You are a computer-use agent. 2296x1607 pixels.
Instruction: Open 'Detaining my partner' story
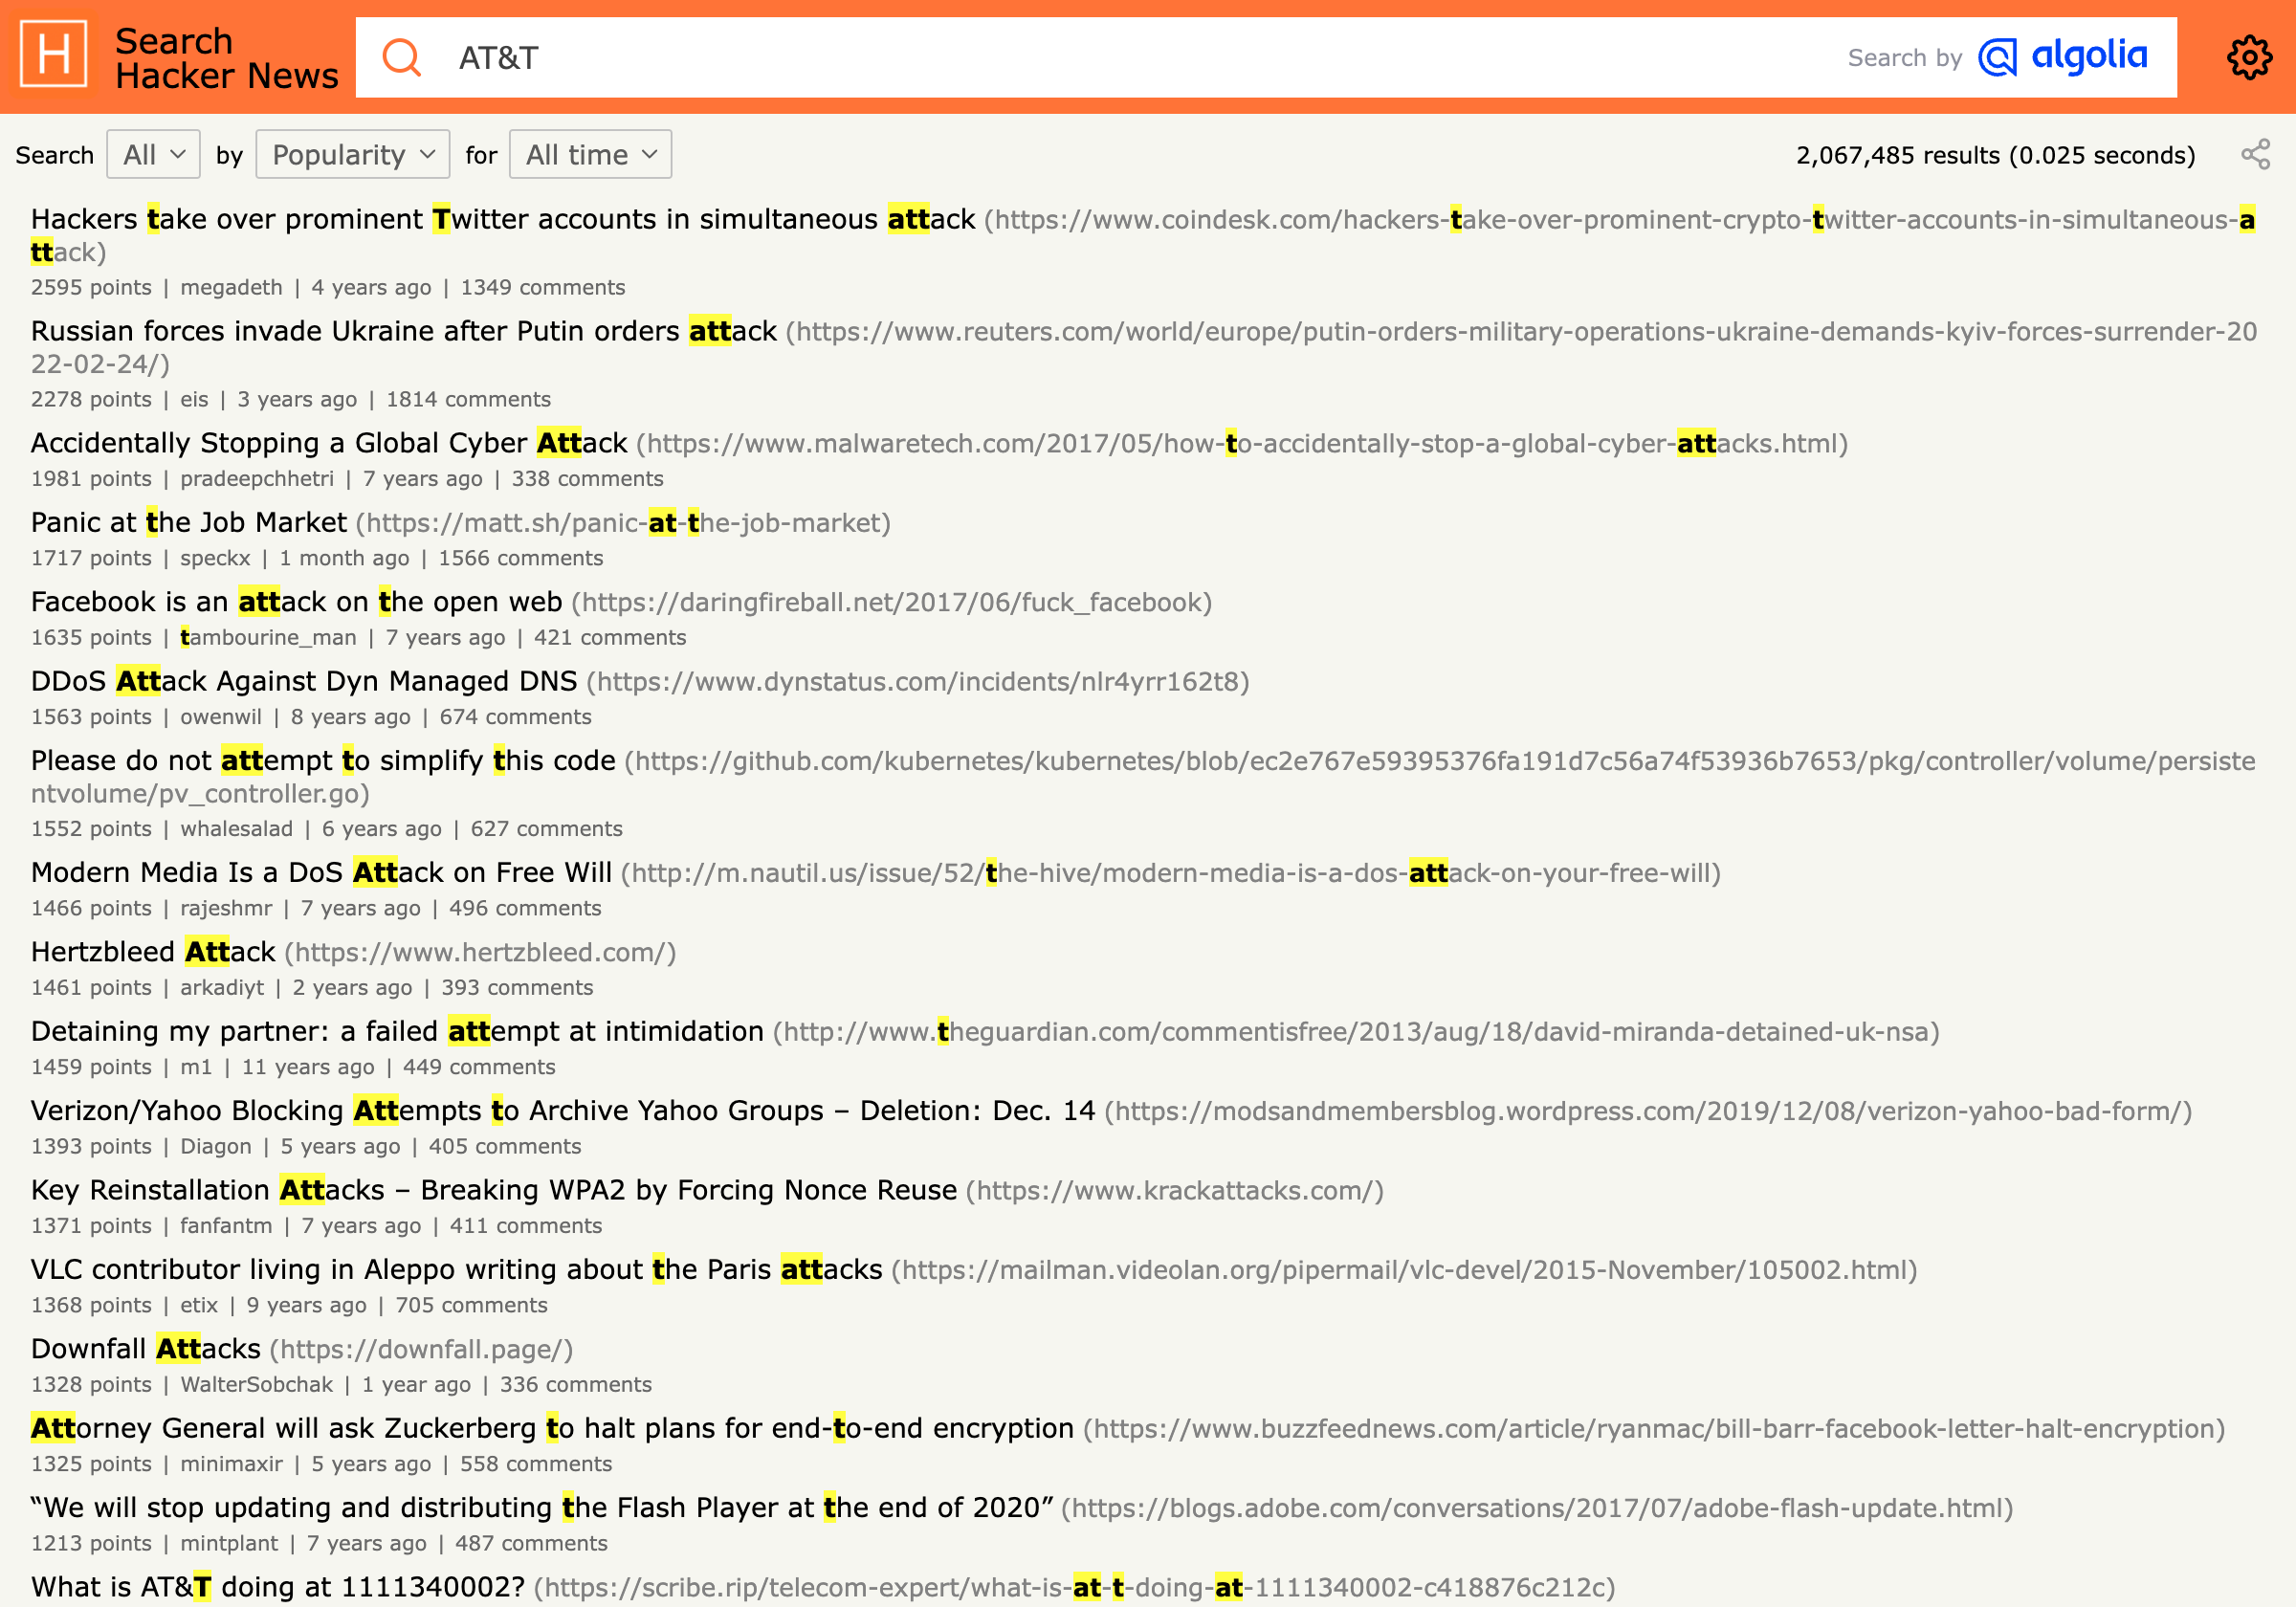[x=397, y=1031]
